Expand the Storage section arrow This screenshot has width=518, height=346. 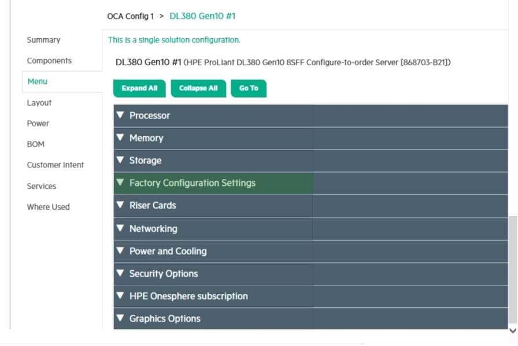(x=120, y=161)
